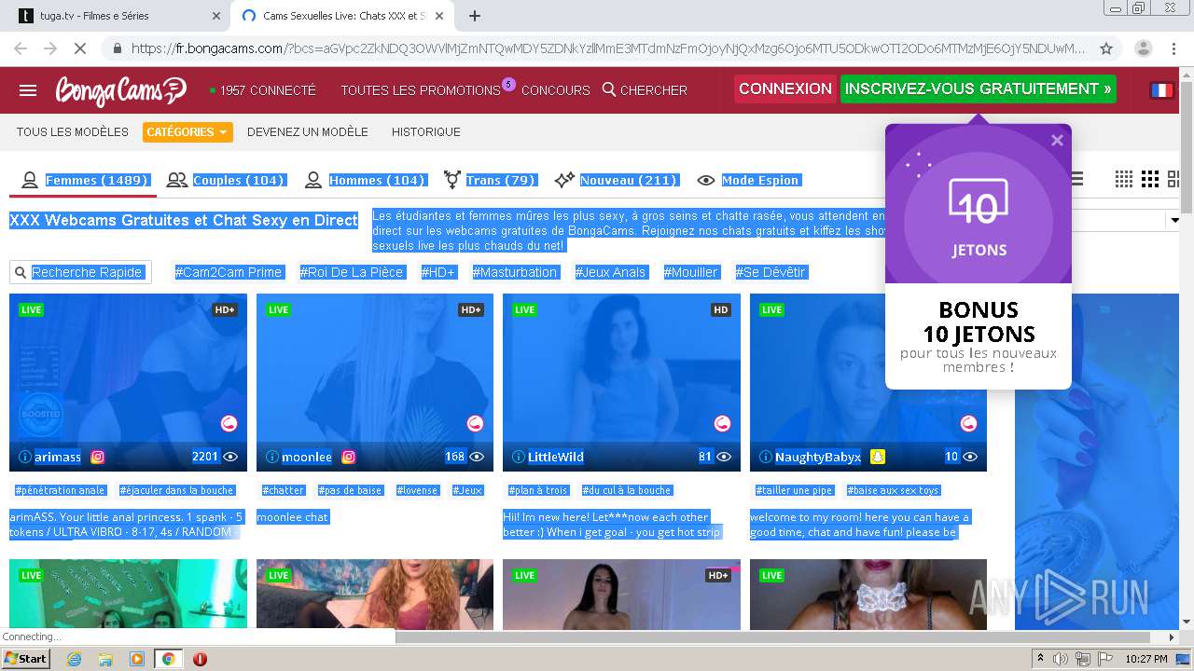Viewport: 1194px width, 671px height.
Task: Open TOUS LES MODÈLES menu item
Action: [72, 132]
